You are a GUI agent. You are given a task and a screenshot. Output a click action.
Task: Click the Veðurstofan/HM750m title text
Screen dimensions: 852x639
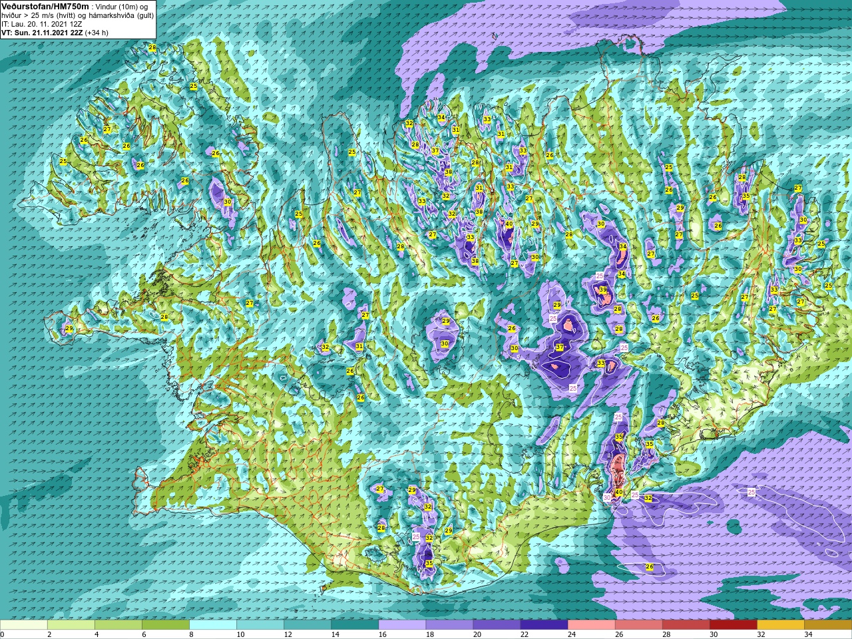click(45, 5)
